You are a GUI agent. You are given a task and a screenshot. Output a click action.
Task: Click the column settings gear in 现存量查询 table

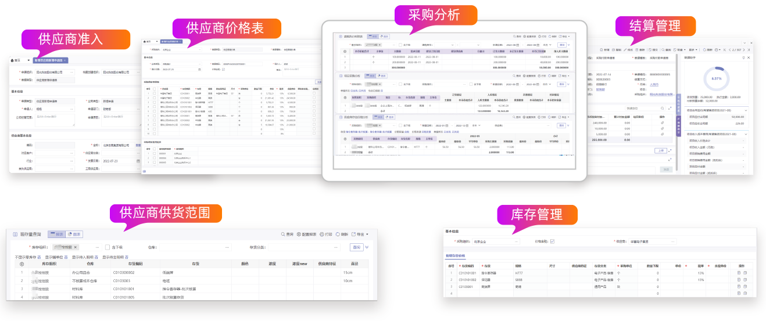[x=22, y=264]
